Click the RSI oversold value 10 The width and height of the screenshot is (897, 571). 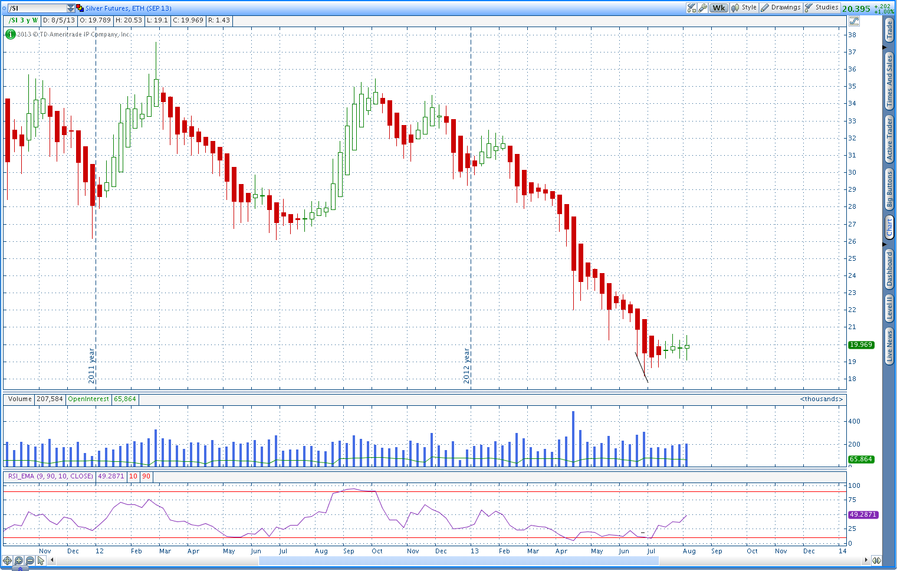133,476
